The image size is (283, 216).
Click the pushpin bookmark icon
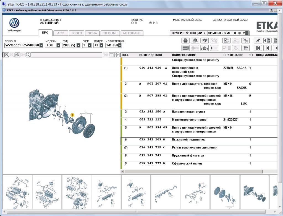pyautogui.click(x=258, y=40)
